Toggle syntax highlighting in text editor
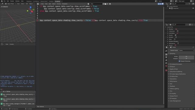This screenshot has width=195, height=110. pos(162,4)
